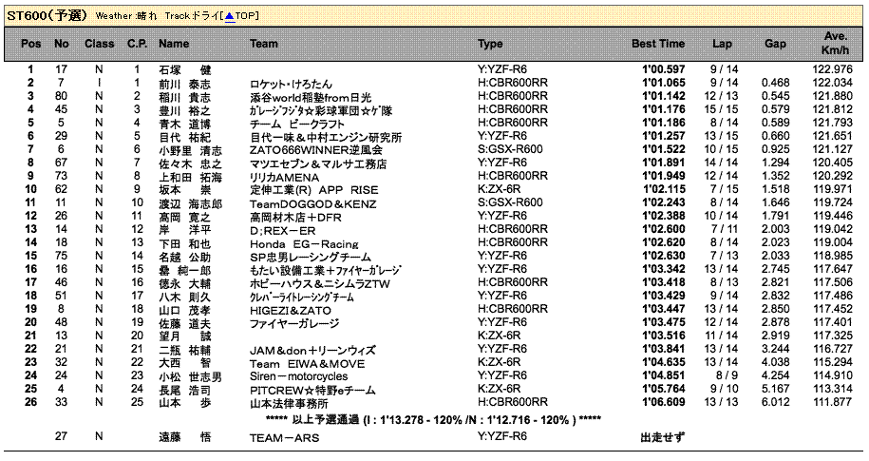Click team Team EIWA＆MOVE

pos(307,363)
